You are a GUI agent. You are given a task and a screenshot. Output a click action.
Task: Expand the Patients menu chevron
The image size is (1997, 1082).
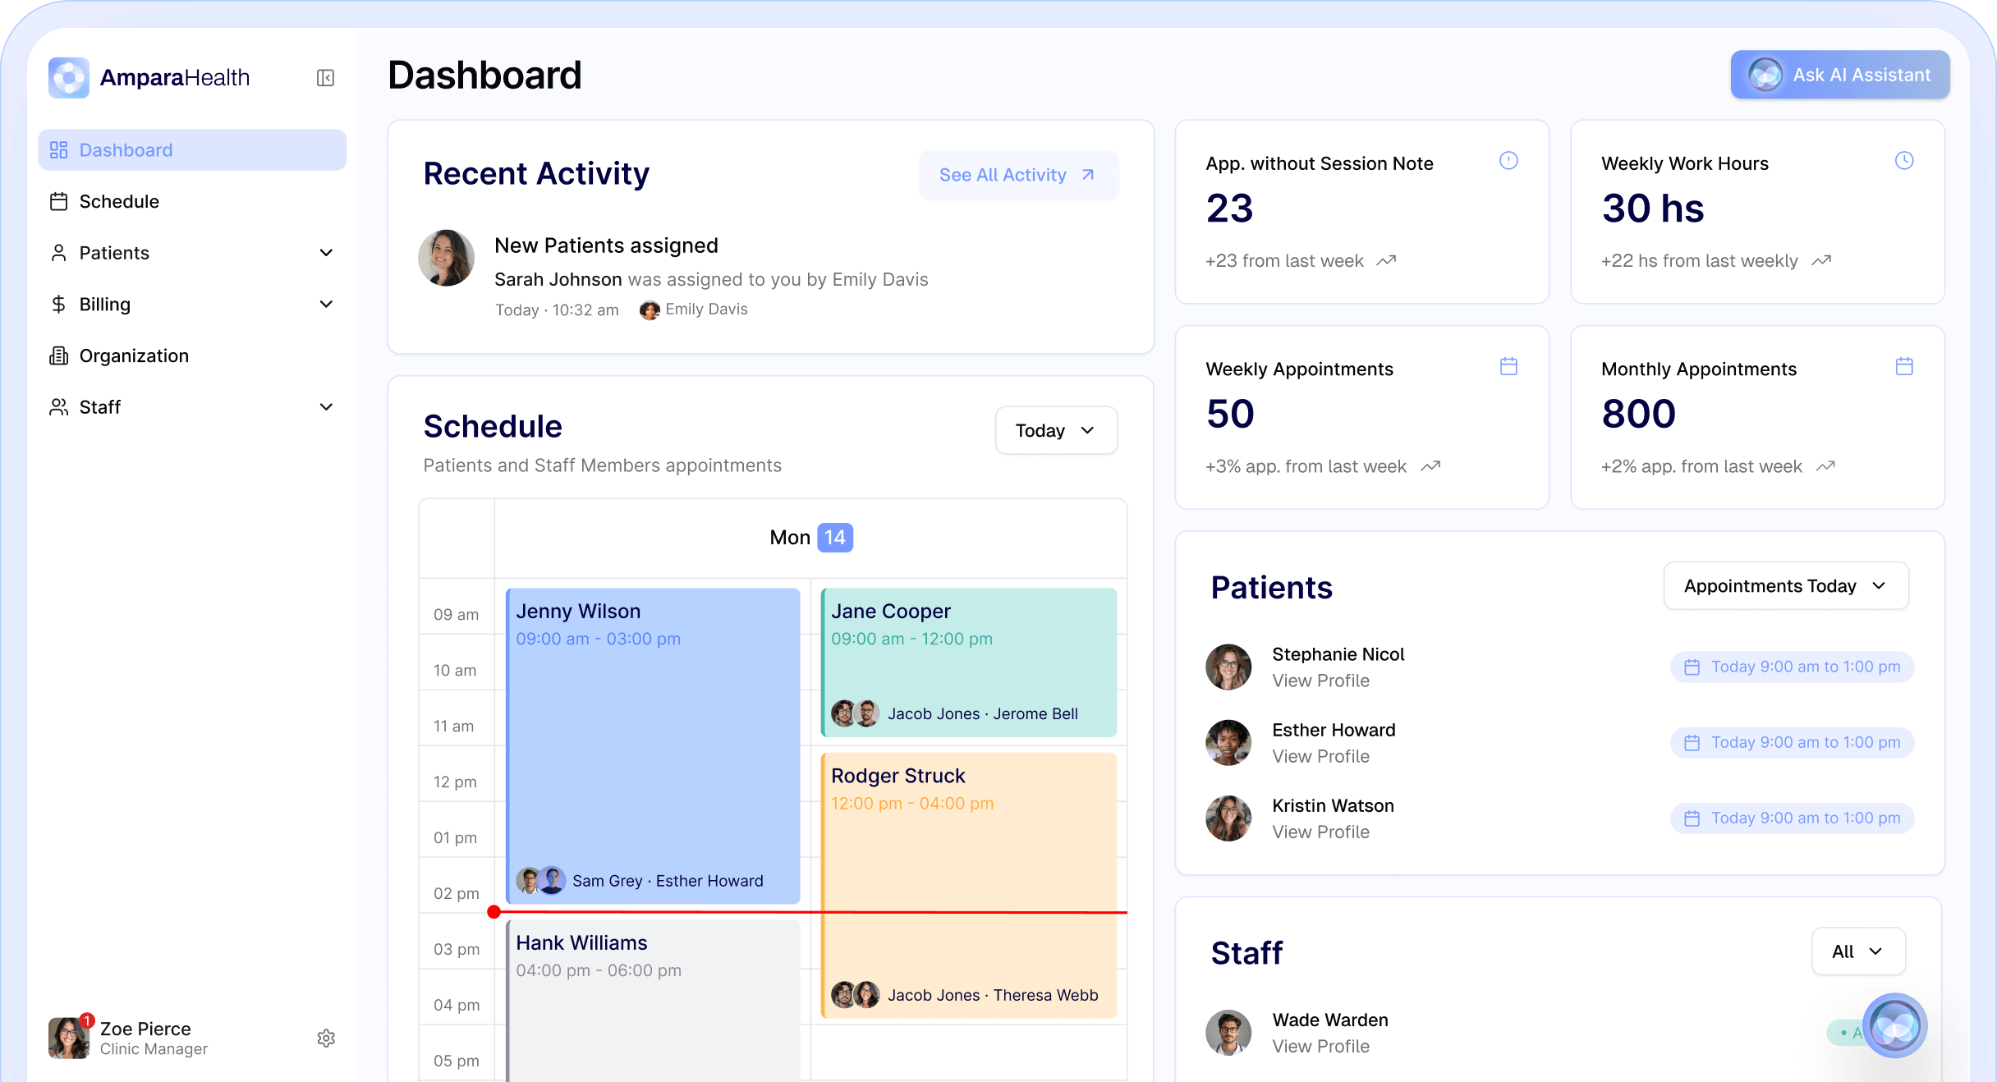coord(326,253)
